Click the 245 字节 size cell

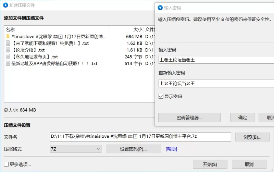coord(133,57)
